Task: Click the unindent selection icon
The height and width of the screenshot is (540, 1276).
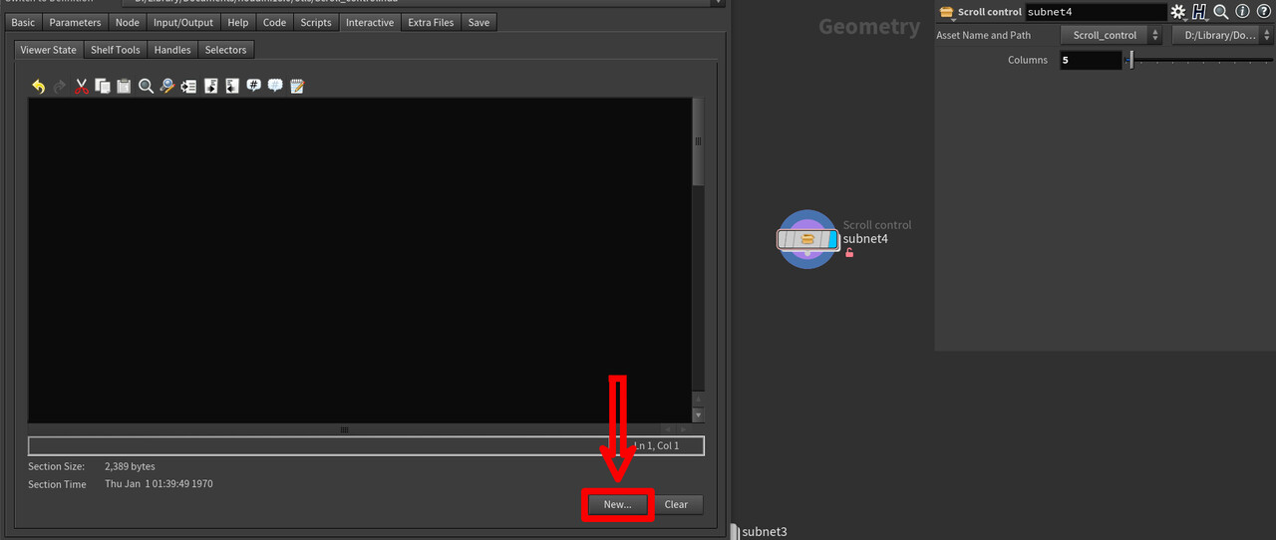Action: (231, 87)
